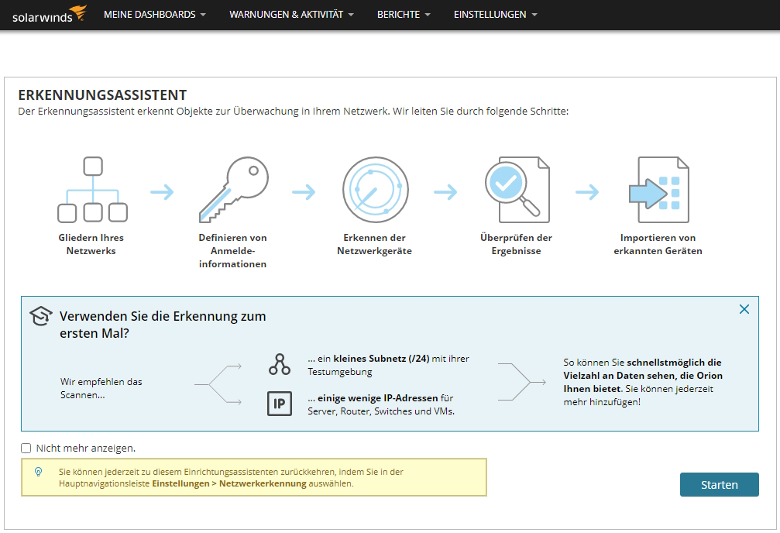Click the first arrow between wizard steps
This screenshot has height=533, width=780.
(x=162, y=191)
